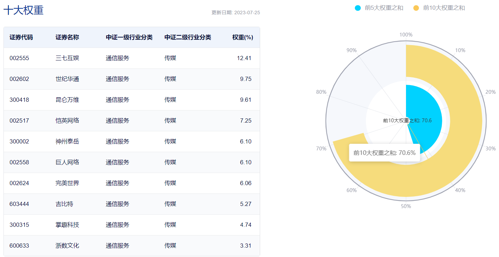This screenshot has height=257, width=499.
Task: Select the 掌趣科技 row name
Action: point(67,225)
